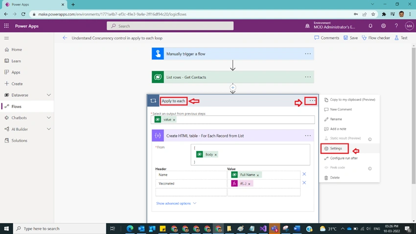Select Rename from context menu
The image size is (416, 234).
349,119
